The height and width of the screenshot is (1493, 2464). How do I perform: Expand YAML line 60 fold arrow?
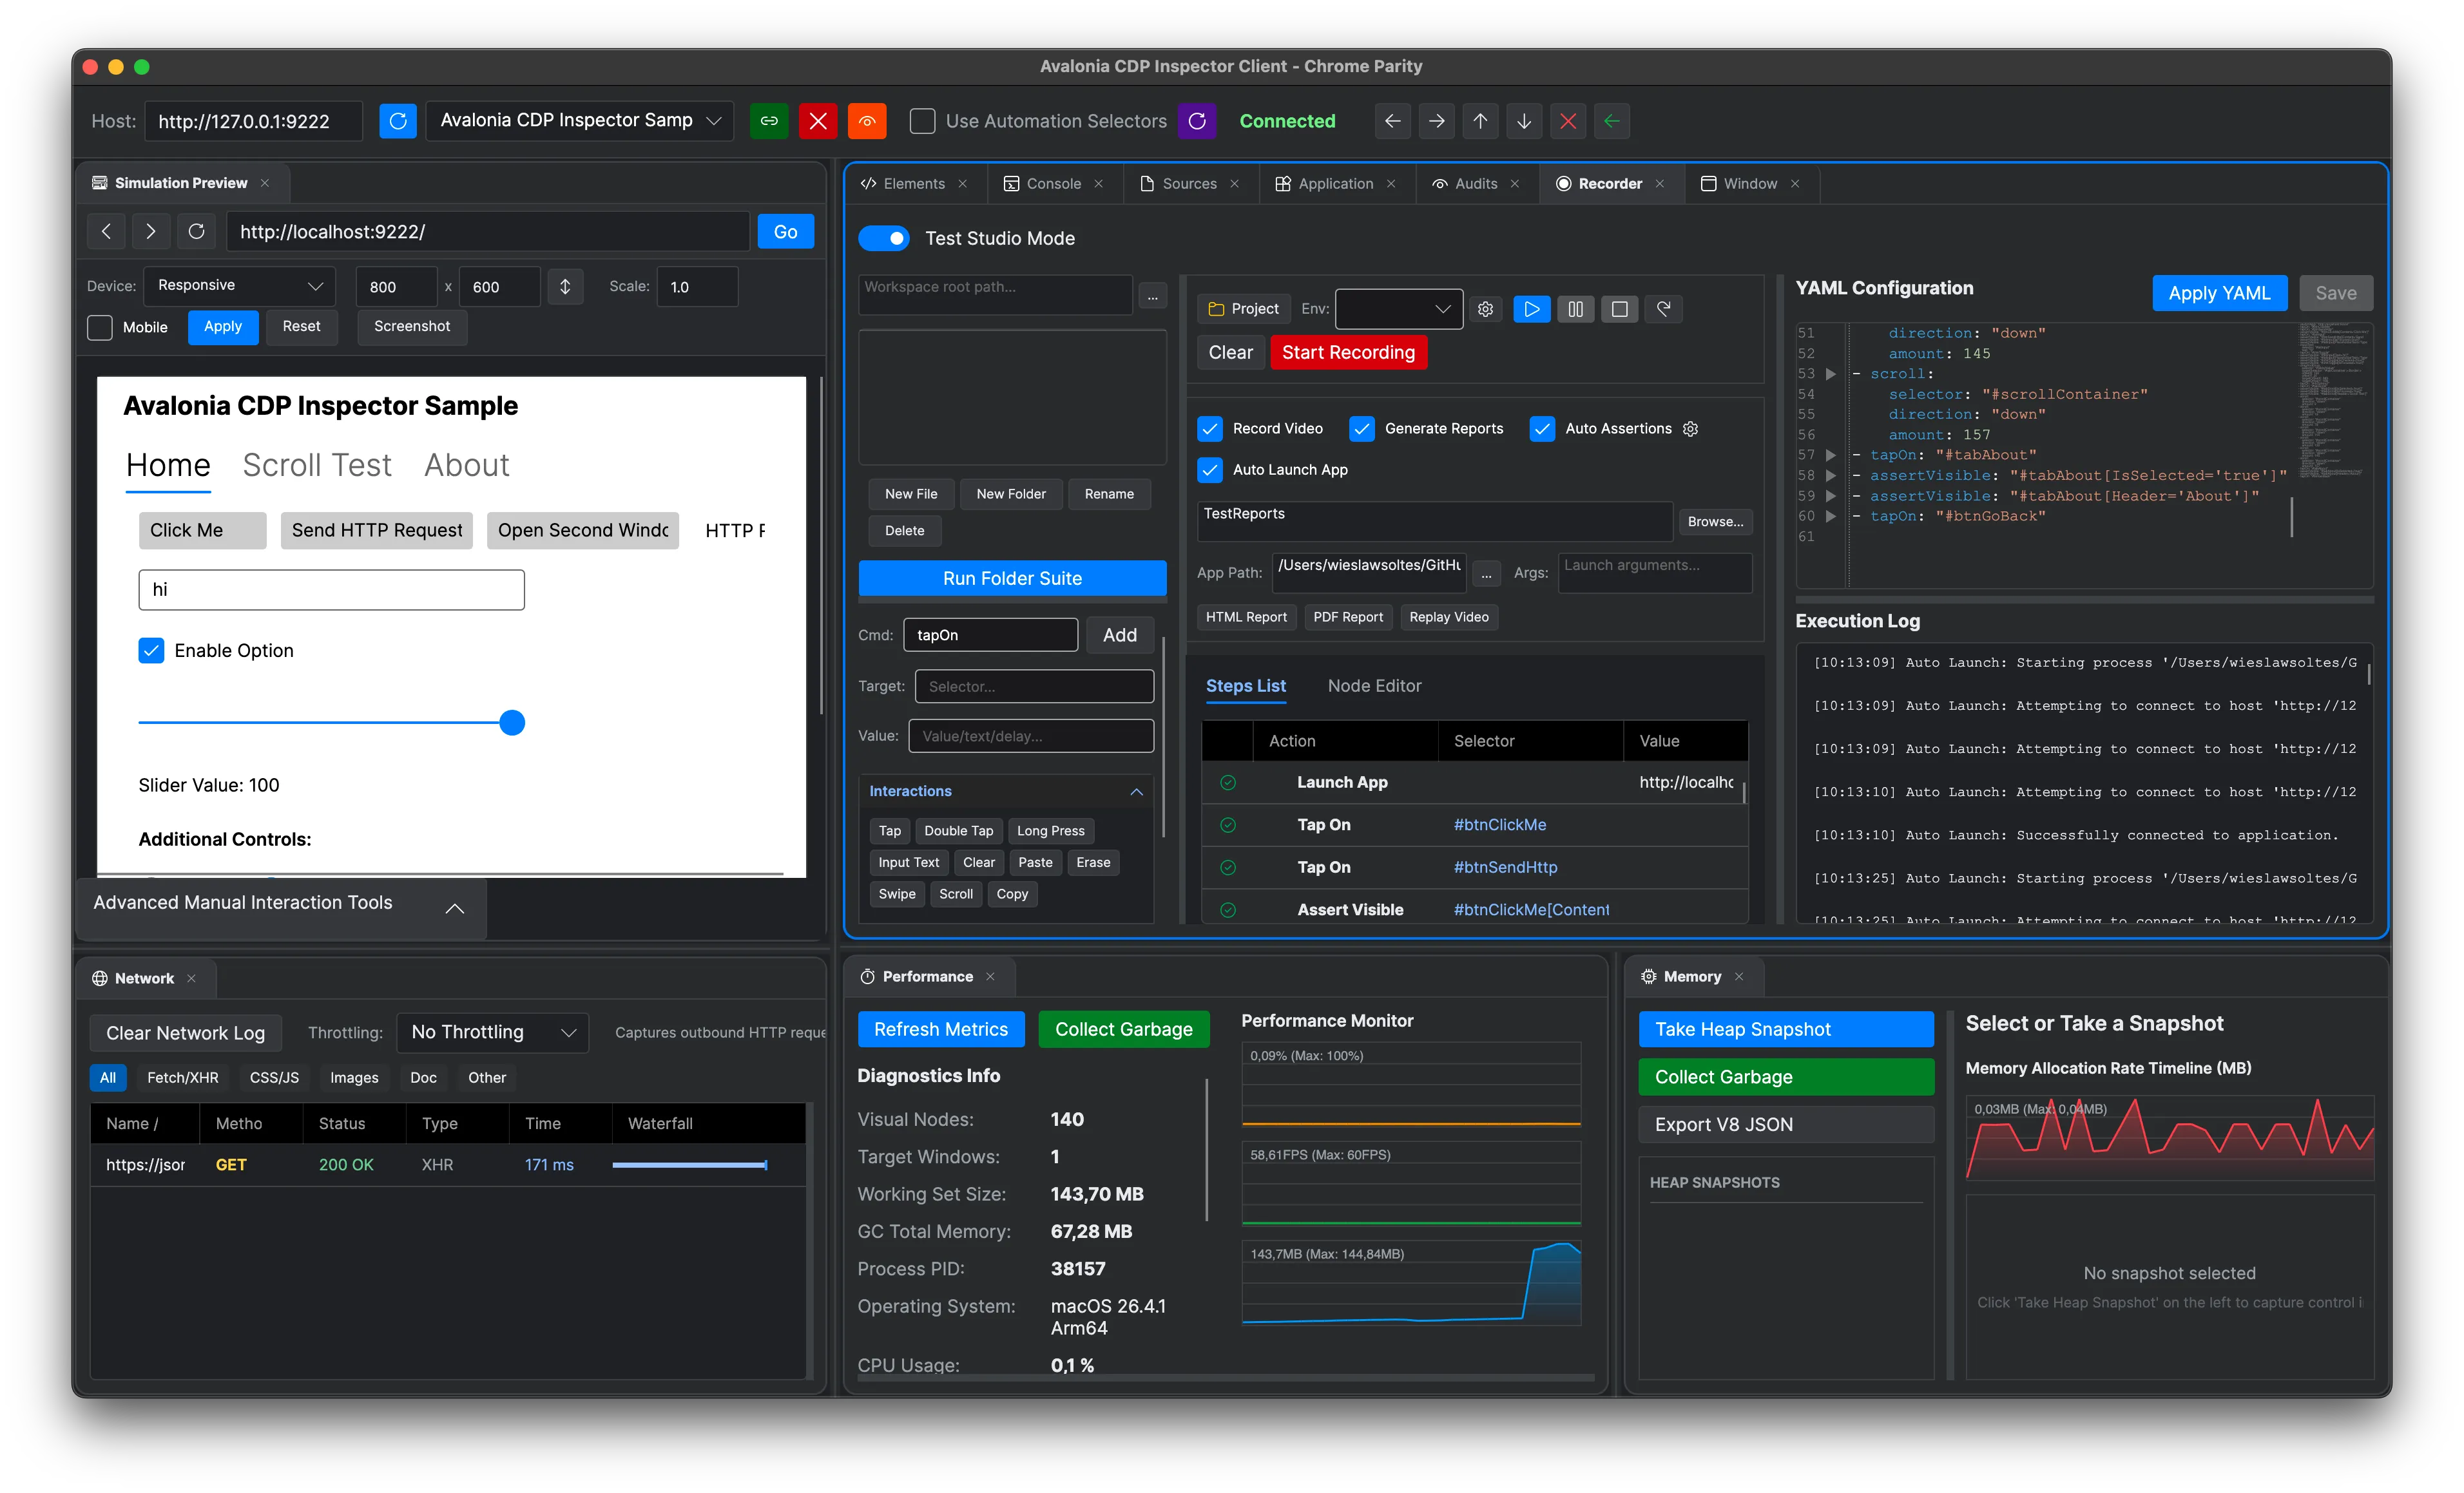coord(1830,517)
